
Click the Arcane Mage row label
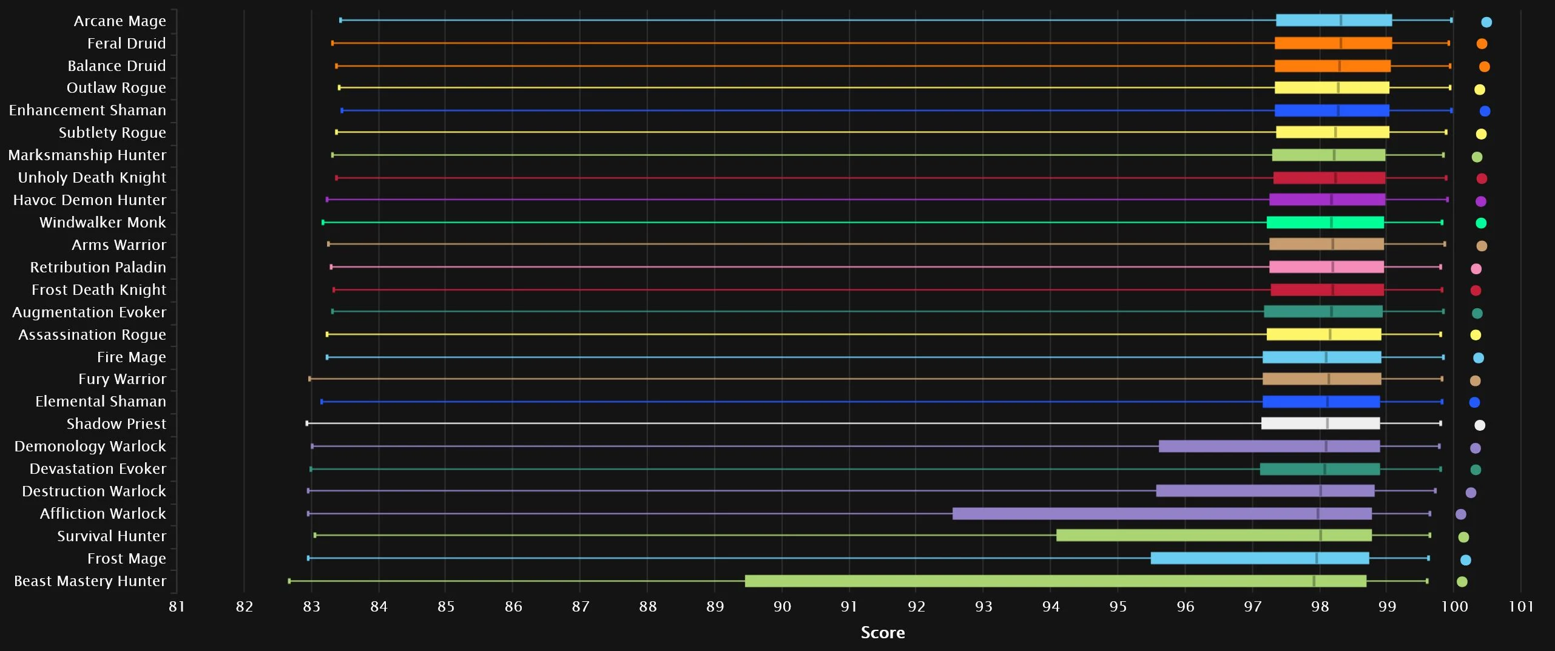pos(120,21)
